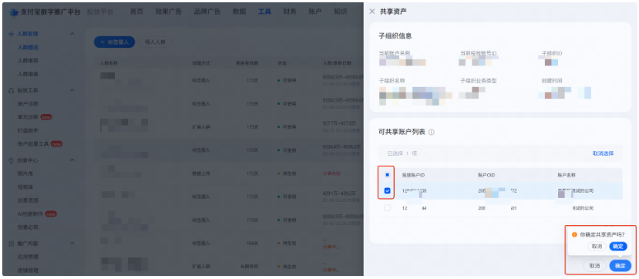Click the 导入人群 button

155,42
